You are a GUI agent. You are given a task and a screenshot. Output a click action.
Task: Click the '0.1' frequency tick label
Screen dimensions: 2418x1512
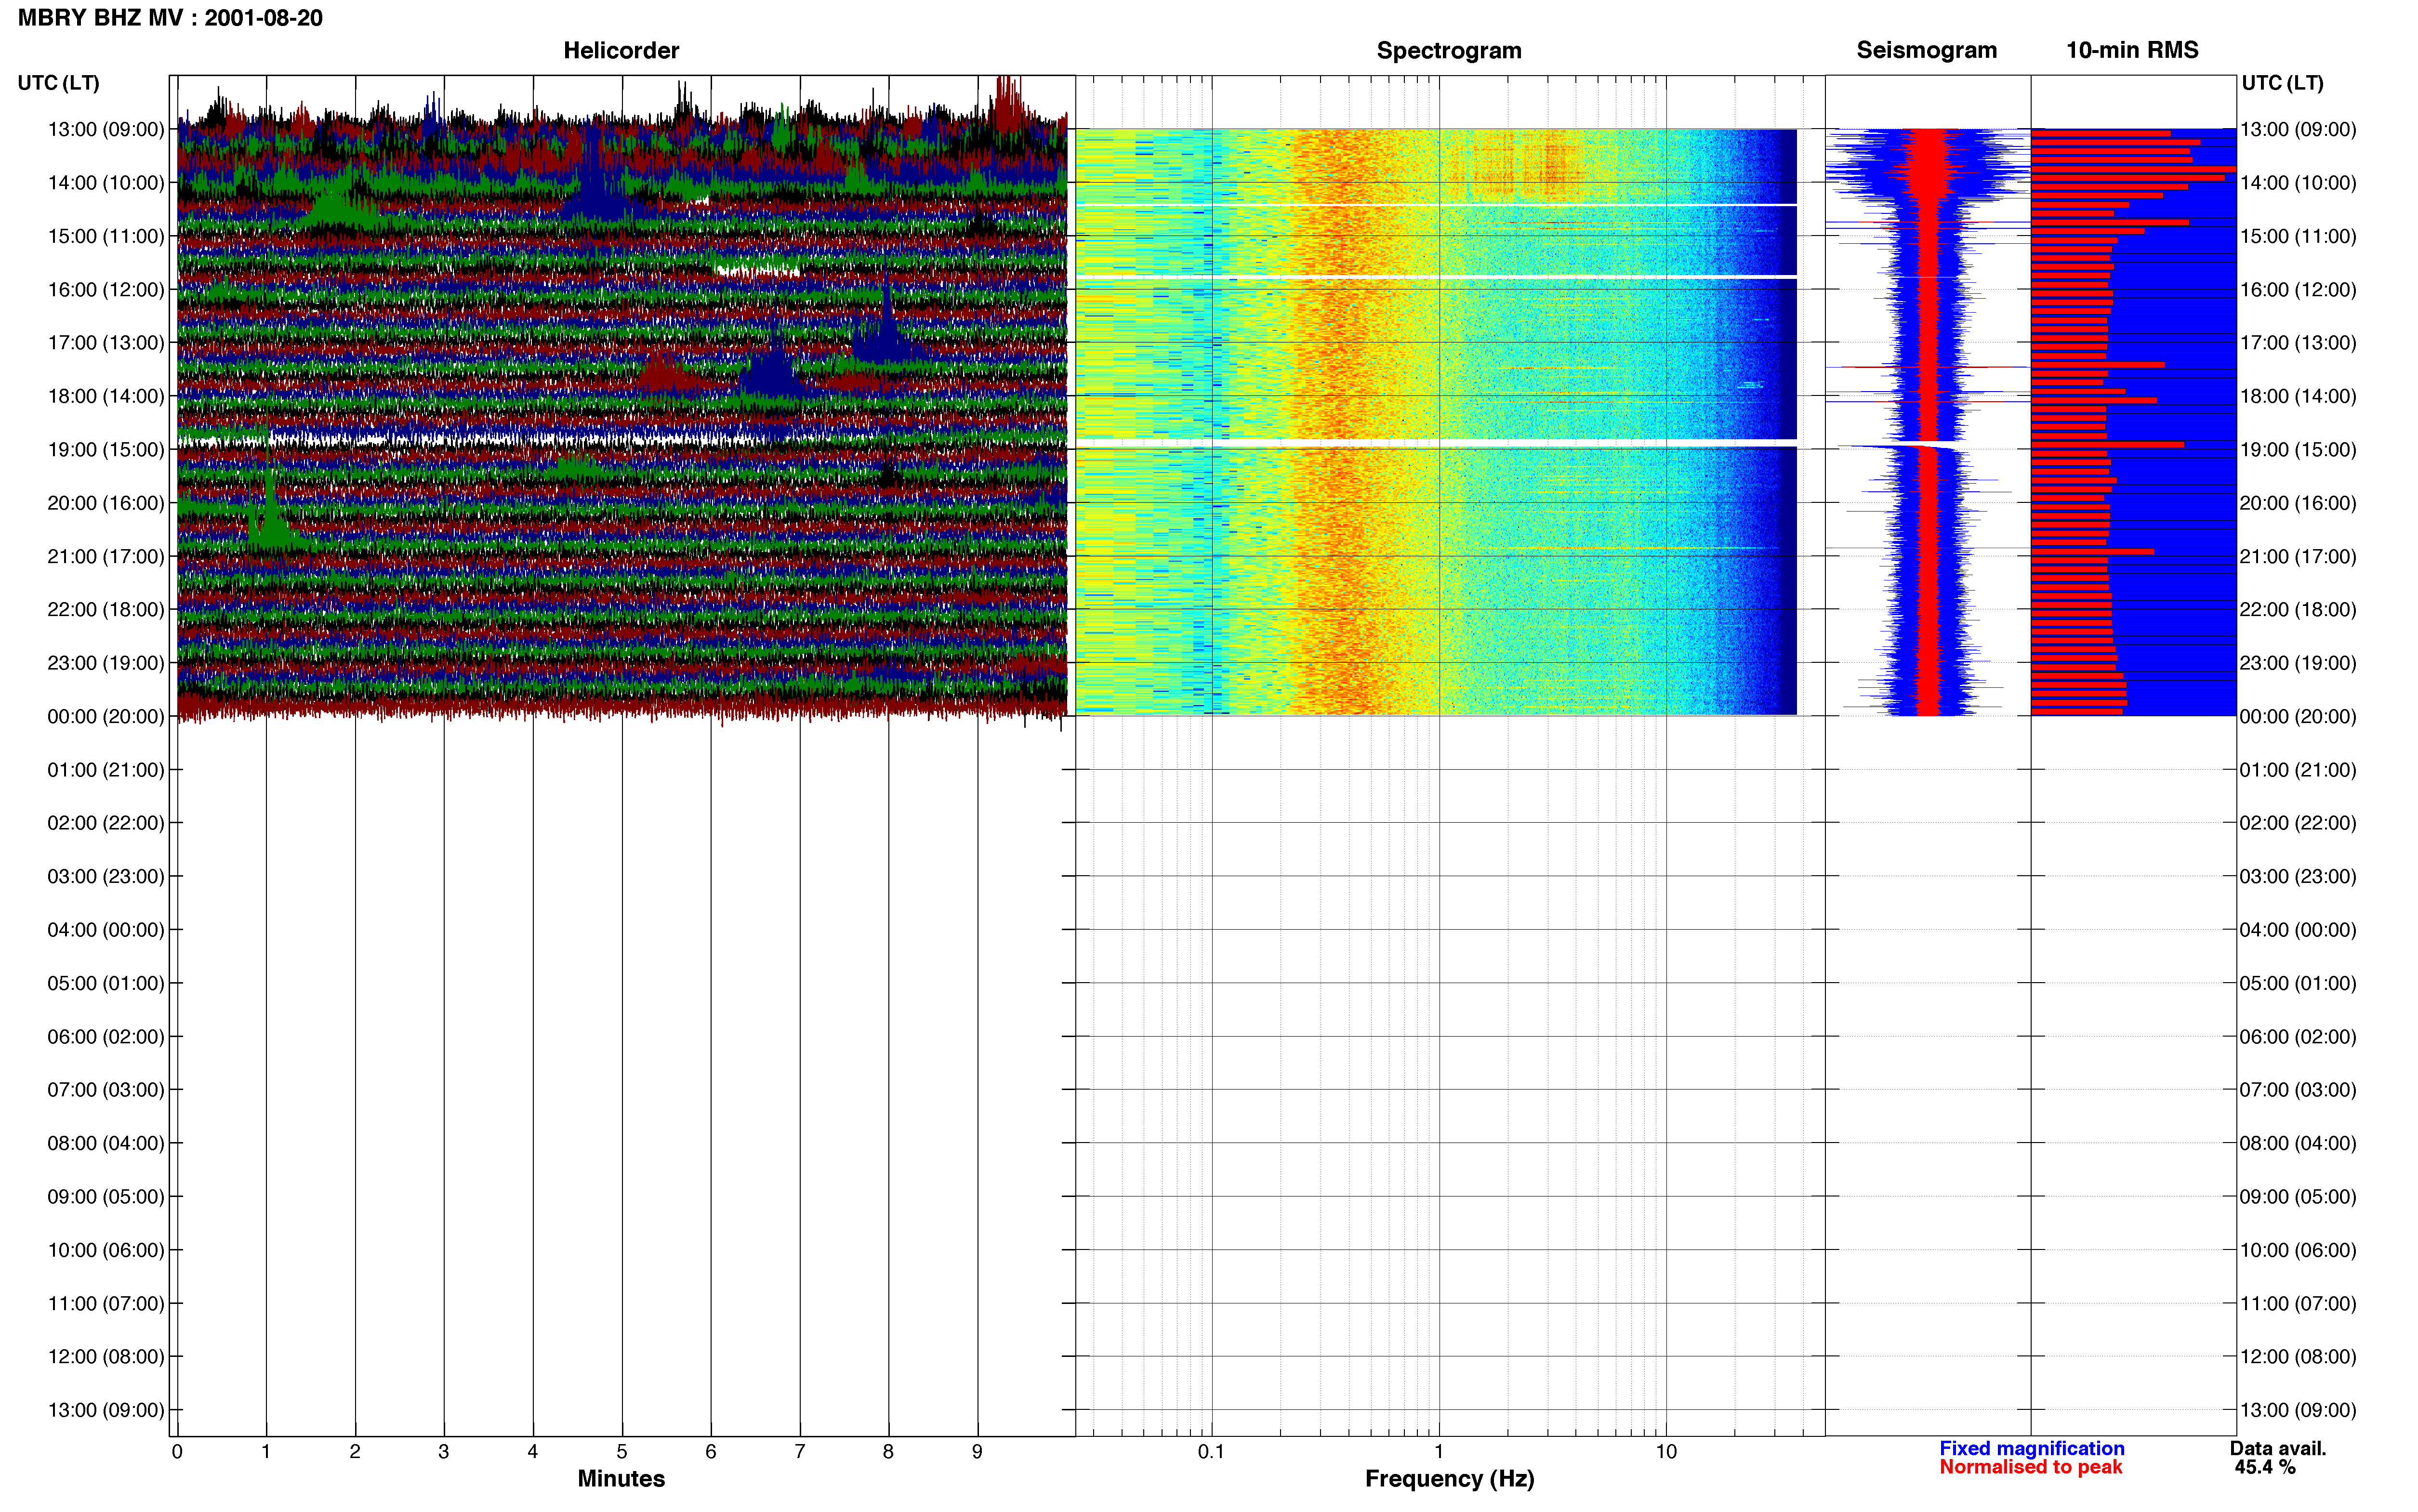click(x=1211, y=1452)
